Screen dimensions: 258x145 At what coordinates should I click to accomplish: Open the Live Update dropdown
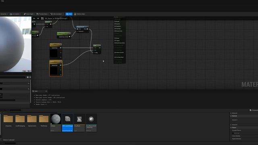pos(15,14)
